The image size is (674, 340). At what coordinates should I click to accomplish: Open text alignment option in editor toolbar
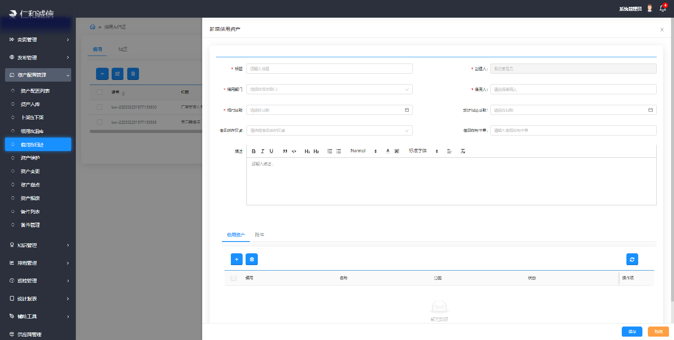(449, 151)
